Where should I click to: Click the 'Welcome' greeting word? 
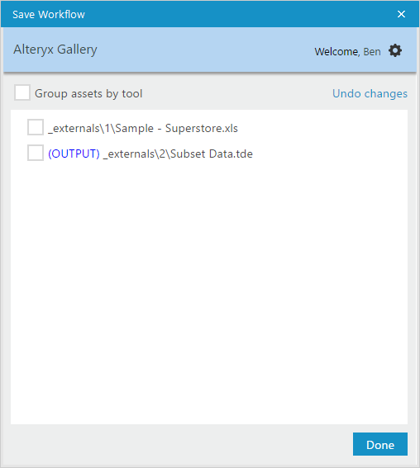[336, 52]
